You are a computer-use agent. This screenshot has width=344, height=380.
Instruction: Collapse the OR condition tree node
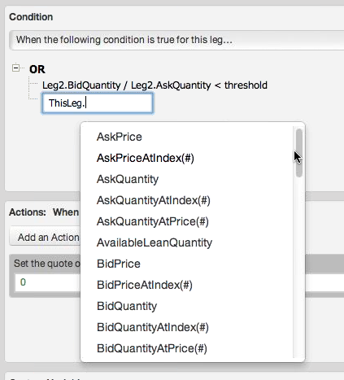pyautogui.click(x=16, y=68)
